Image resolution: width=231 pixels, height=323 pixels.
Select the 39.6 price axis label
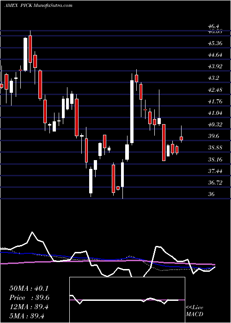pyautogui.click(x=213, y=136)
